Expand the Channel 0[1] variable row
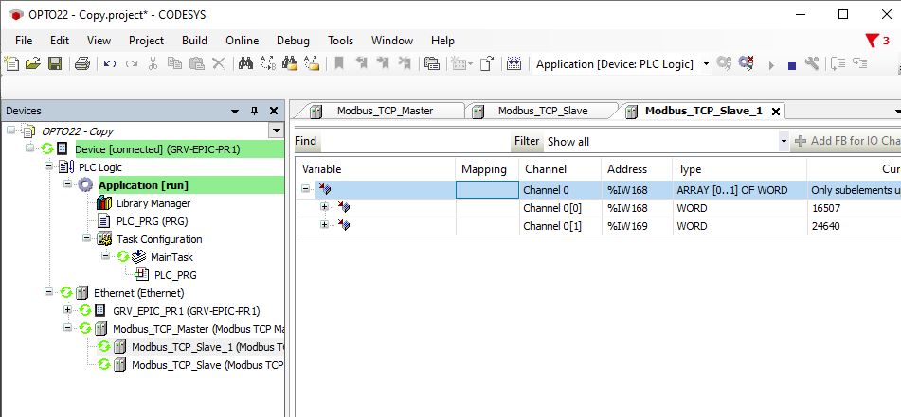The image size is (901, 417). click(325, 225)
